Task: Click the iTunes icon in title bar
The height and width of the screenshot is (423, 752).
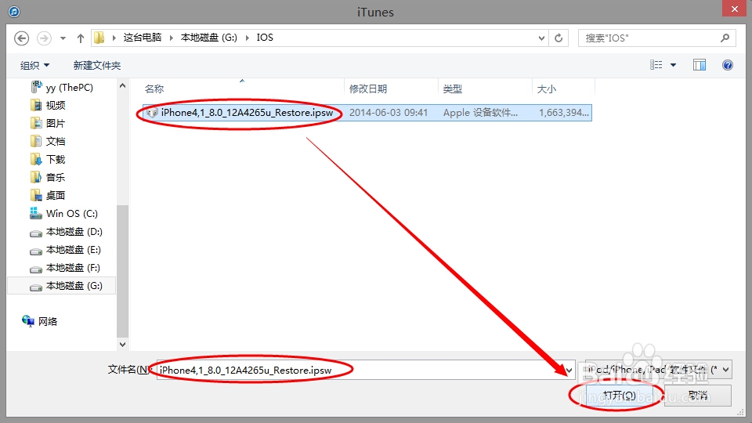Action: coord(14,12)
